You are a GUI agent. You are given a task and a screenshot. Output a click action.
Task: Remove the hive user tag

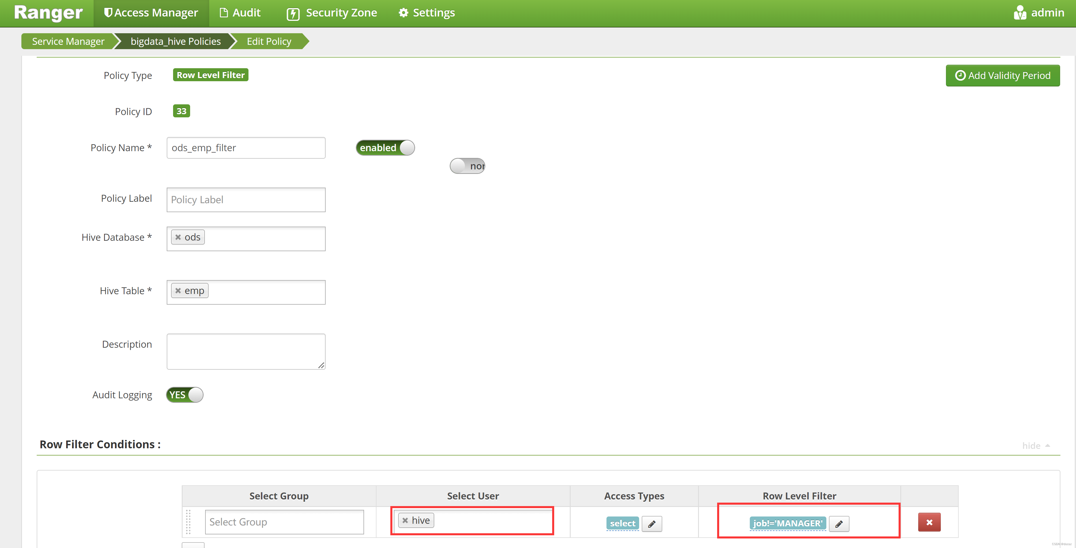point(405,521)
